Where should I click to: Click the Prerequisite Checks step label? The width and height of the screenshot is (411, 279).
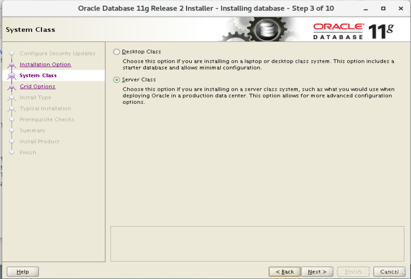47,119
